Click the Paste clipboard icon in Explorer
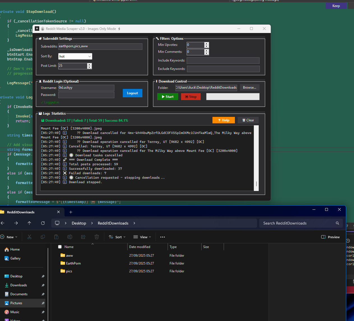The height and width of the screenshot is (321, 354). coord(56,237)
